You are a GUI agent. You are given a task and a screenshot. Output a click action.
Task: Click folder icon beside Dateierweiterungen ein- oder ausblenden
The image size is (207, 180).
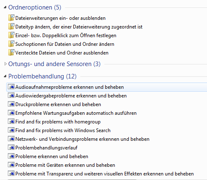11,18
